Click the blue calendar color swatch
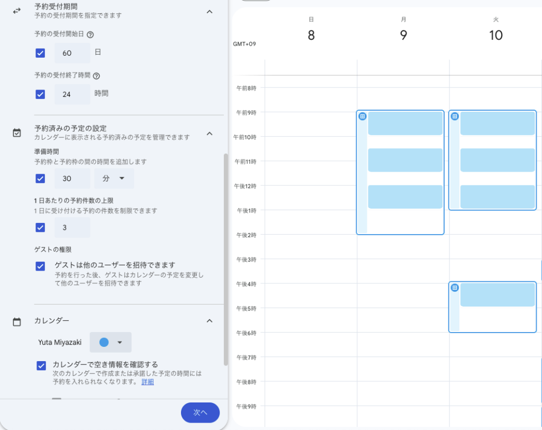The image size is (542, 430). coord(104,343)
